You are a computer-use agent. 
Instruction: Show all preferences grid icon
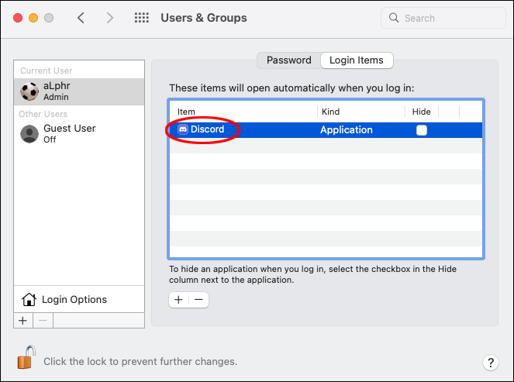(x=142, y=18)
